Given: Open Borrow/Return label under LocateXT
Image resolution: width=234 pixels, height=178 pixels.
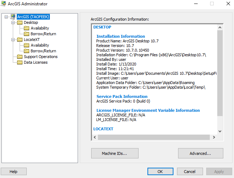Looking at the screenshot, I should [43, 51].
